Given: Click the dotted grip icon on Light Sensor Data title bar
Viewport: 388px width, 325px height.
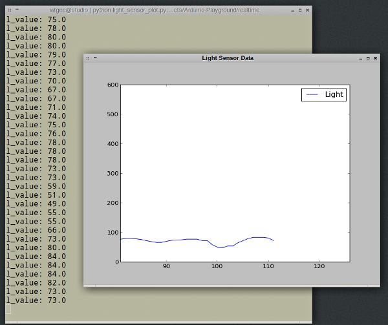Looking at the screenshot, I should coord(88,58).
